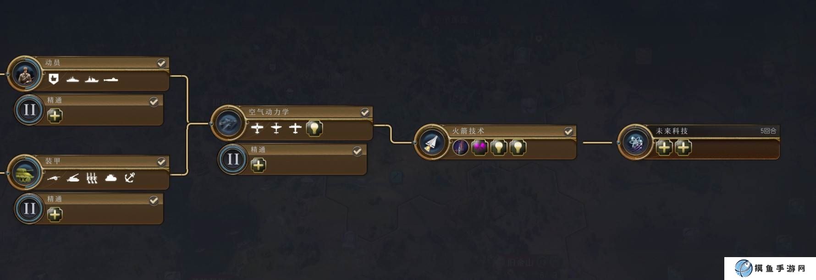Toggle the checkmark on 装甲 header
The width and height of the screenshot is (816, 280).
pyautogui.click(x=161, y=162)
